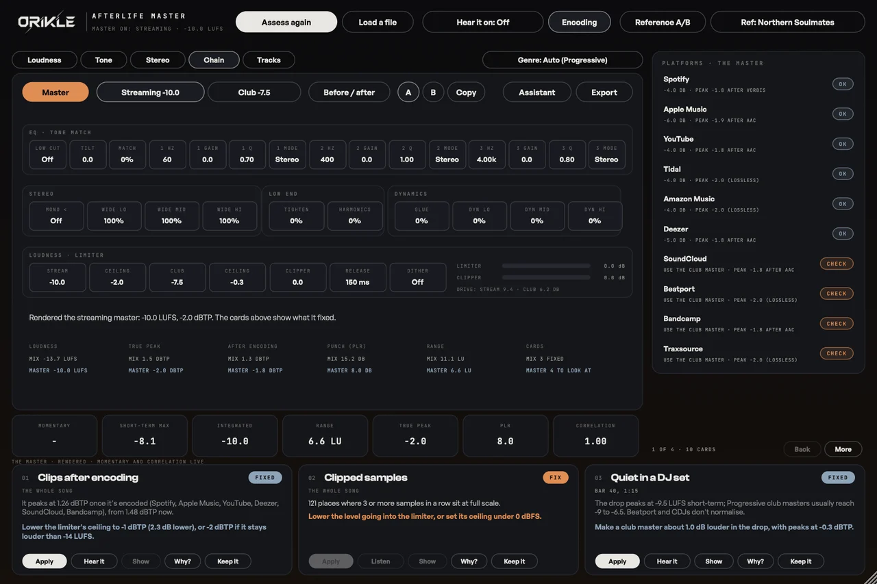This screenshot has height=584, width=877.
Task: Click the More cards button
Action: coord(843,449)
